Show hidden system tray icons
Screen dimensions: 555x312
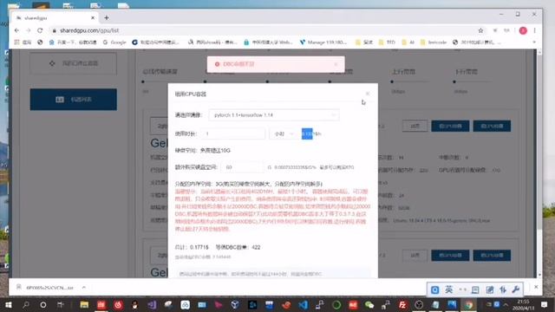click(x=506, y=304)
